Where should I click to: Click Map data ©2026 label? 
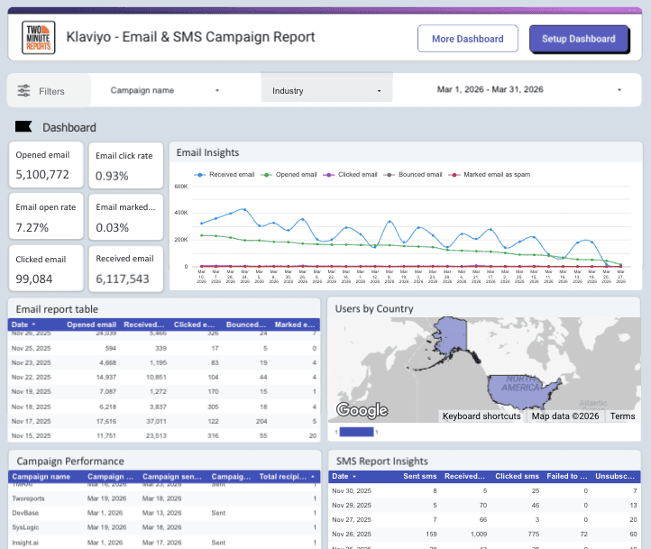point(565,416)
